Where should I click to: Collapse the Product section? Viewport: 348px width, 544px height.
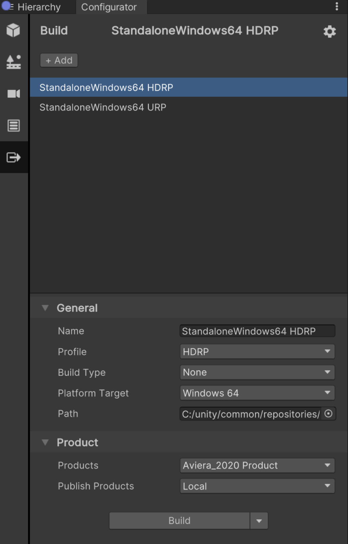click(x=46, y=442)
